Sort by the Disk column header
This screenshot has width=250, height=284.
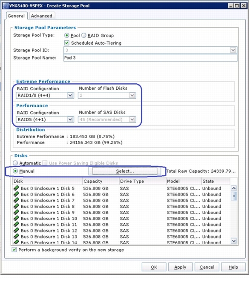tap(48, 181)
